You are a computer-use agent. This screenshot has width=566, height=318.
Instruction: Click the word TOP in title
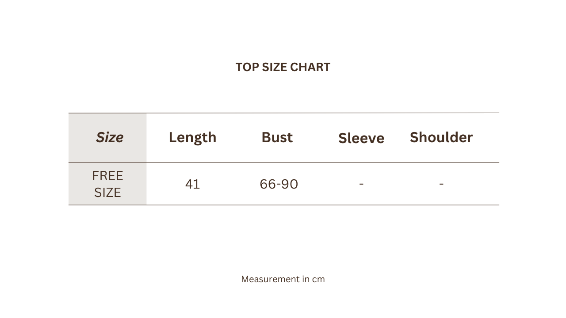pyautogui.click(x=247, y=67)
